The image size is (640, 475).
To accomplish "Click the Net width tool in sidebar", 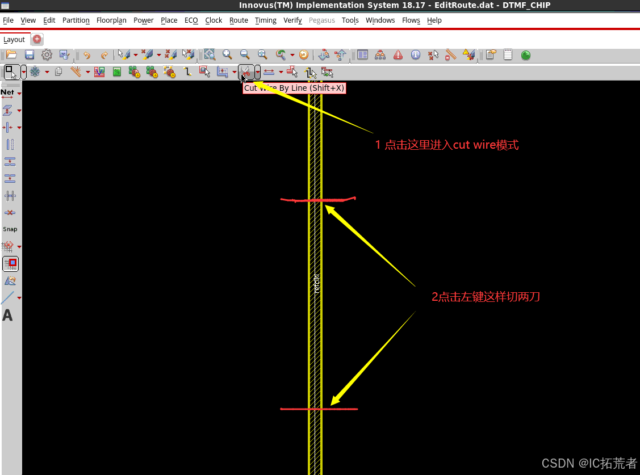I will click(7, 94).
